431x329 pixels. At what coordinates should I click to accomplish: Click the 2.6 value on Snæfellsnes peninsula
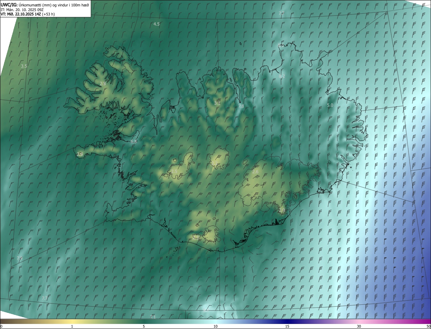tap(80, 154)
